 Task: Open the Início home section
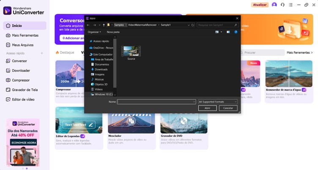(25, 26)
